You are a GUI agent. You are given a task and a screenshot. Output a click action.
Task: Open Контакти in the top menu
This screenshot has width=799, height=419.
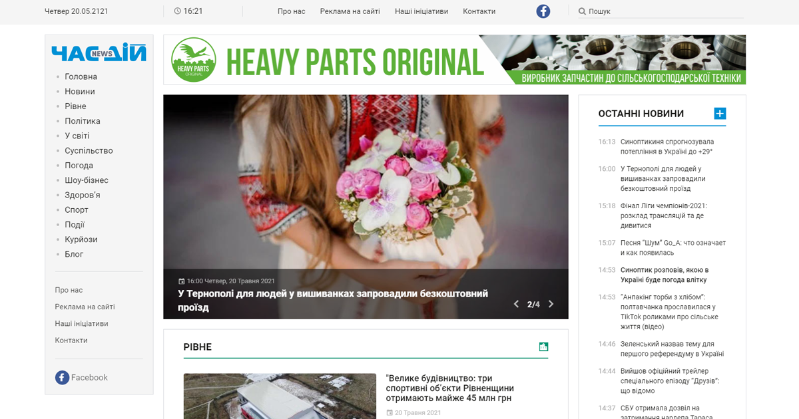click(479, 11)
